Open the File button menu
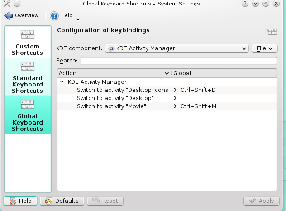286x211 pixels. pyautogui.click(x=264, y=48)
